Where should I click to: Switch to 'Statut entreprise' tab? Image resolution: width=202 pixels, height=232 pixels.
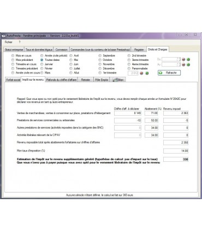tap(14, 50)
